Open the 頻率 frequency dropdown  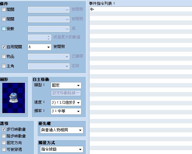(x=66, y=111)
